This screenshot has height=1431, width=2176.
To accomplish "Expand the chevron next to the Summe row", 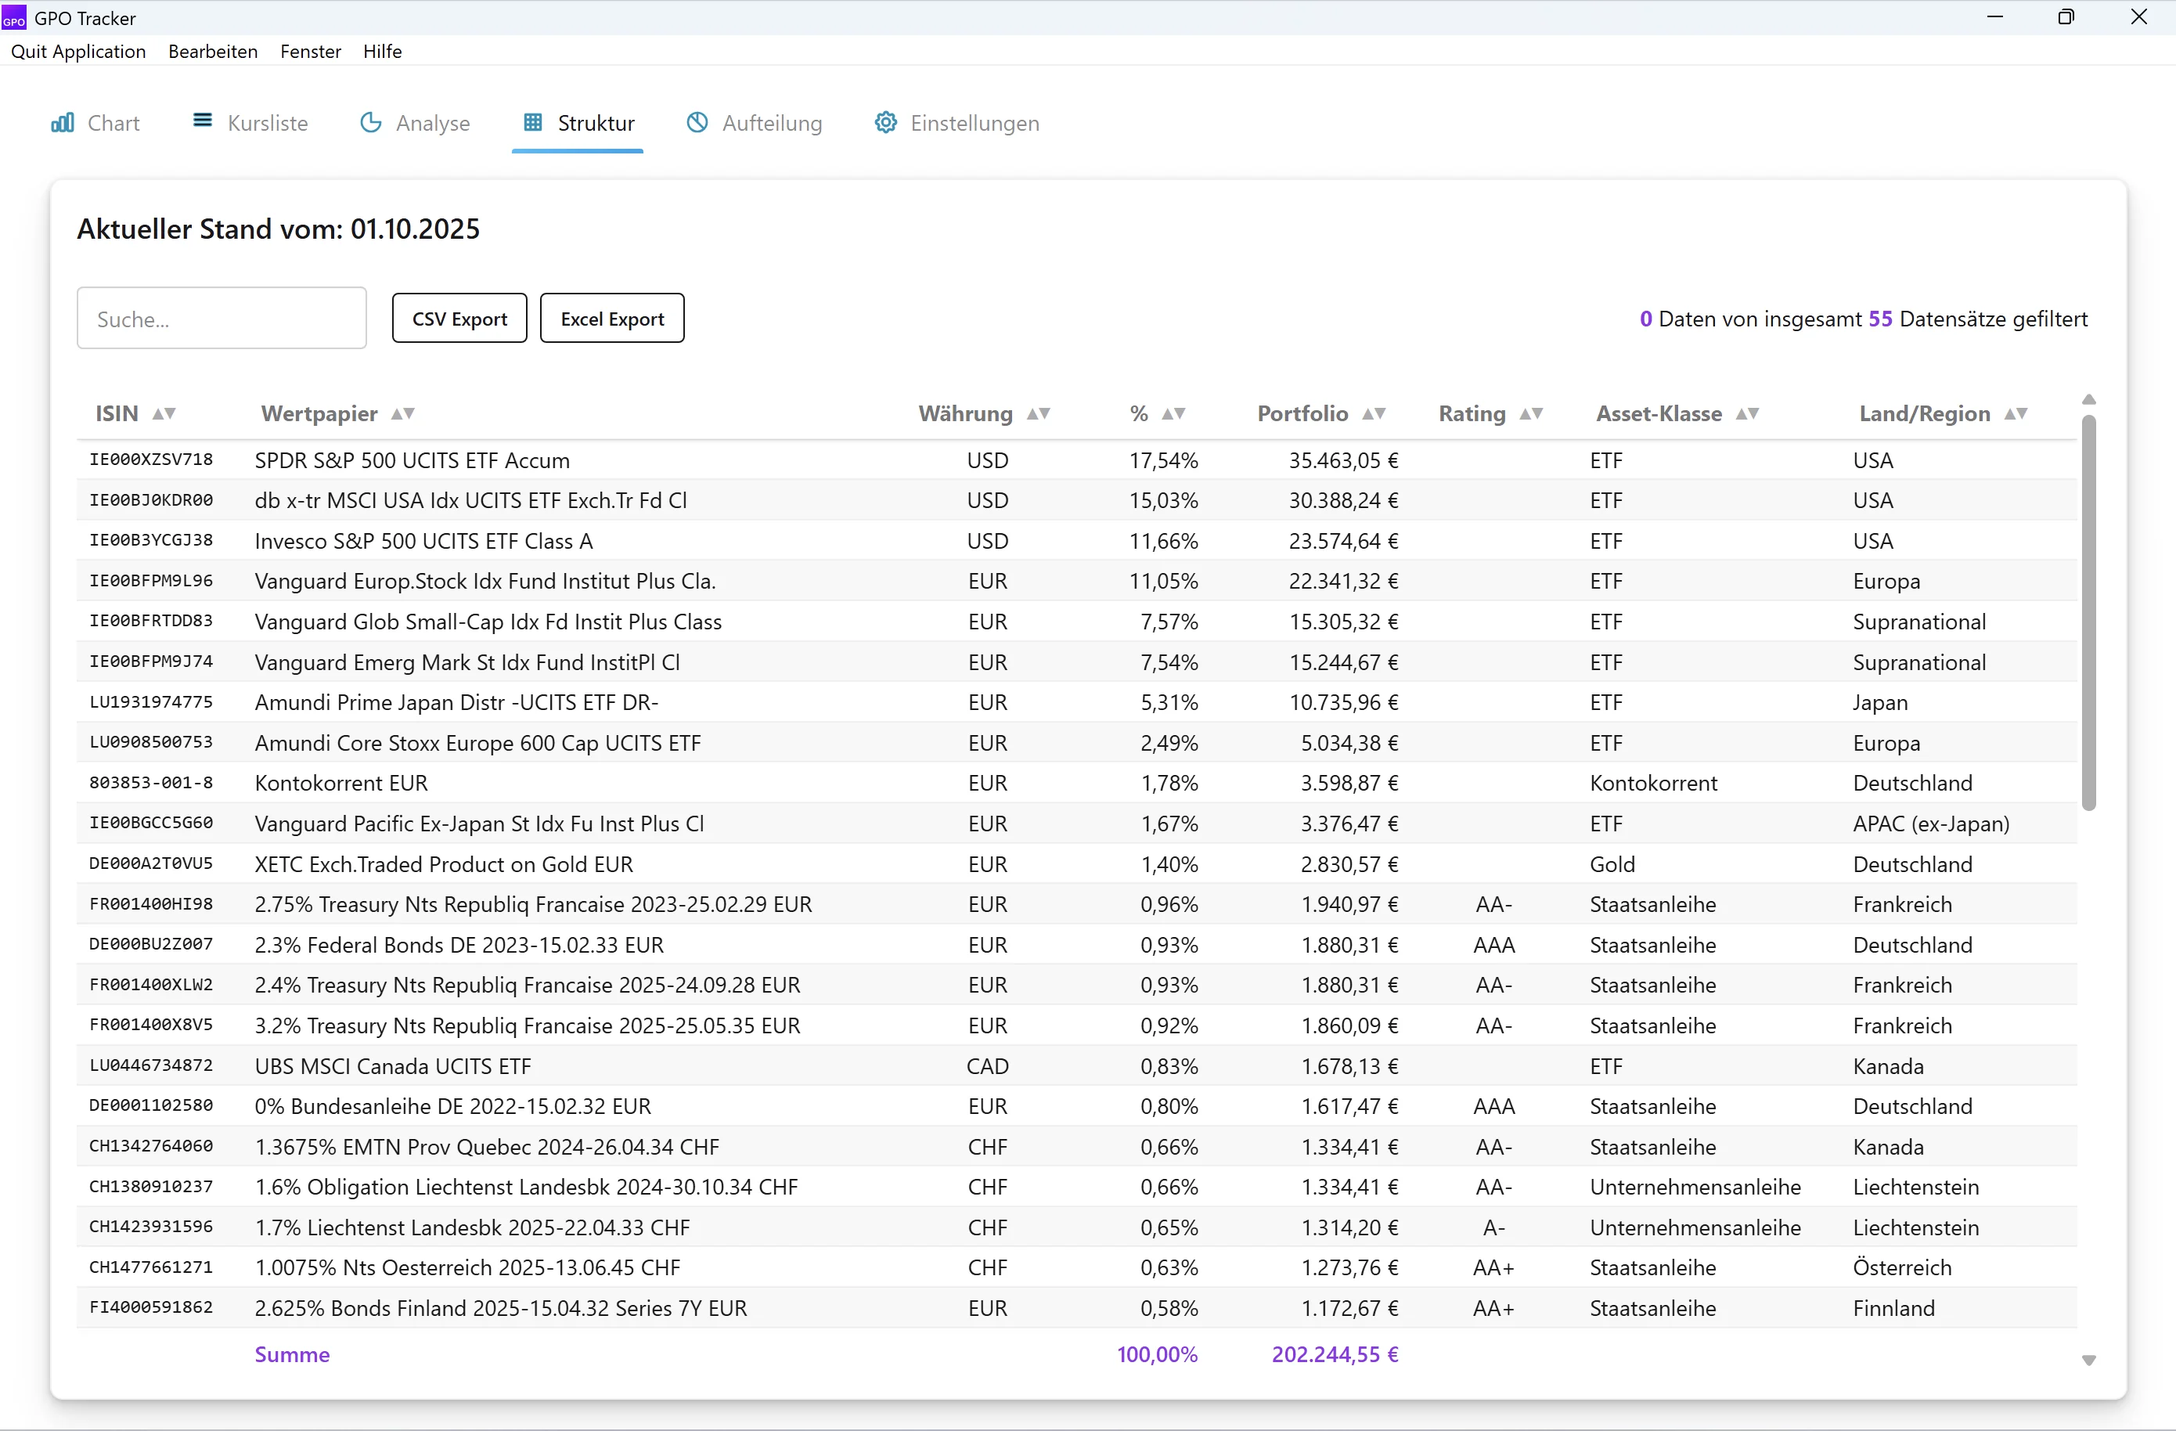I will pyautogui.click(x=2089, y=1361).
